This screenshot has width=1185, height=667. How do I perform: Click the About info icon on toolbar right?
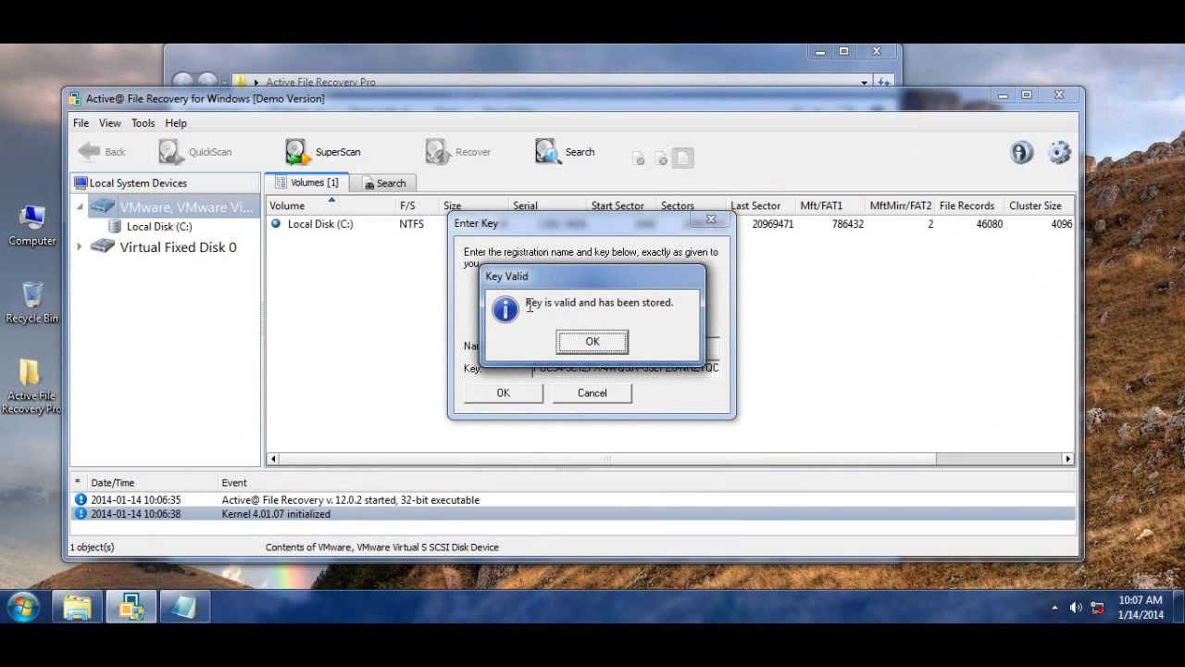[1022, 153]
